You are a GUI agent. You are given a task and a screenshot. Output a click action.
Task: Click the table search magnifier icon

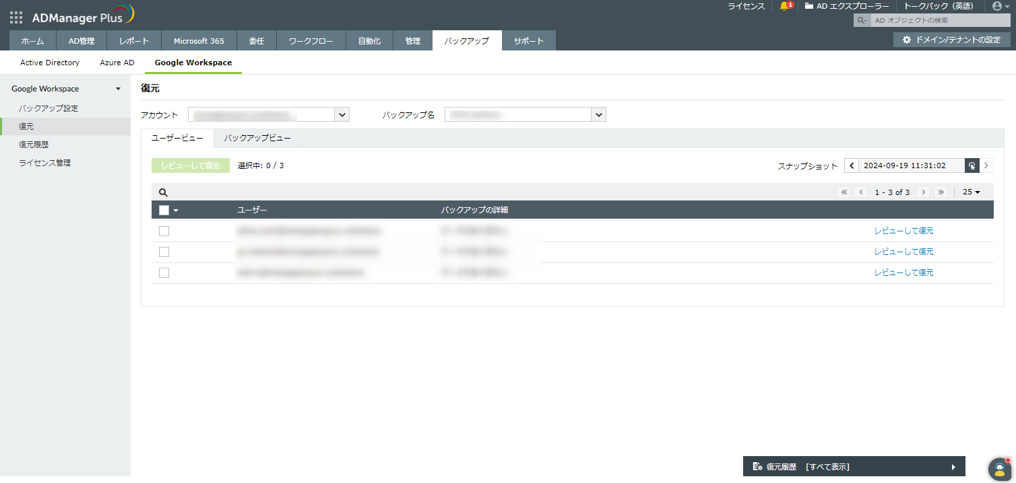click(163, 192)
